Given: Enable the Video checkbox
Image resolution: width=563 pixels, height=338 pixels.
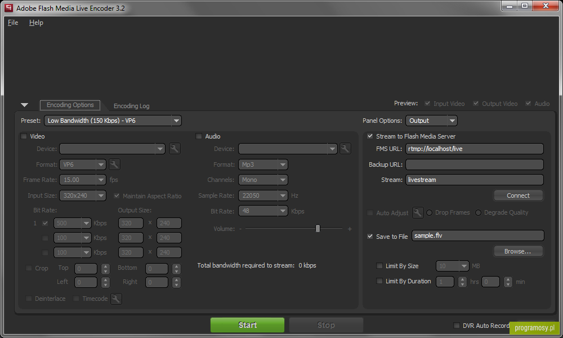Looking at the screenshot, I should [24, 136].
